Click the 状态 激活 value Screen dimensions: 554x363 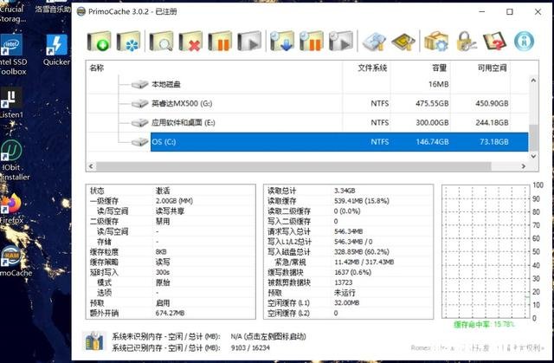click(163, 191)
